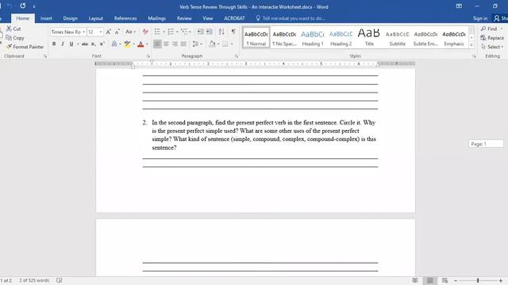Click Replace in Editing group
Screen dimensions: 508x285
[492, 38]
